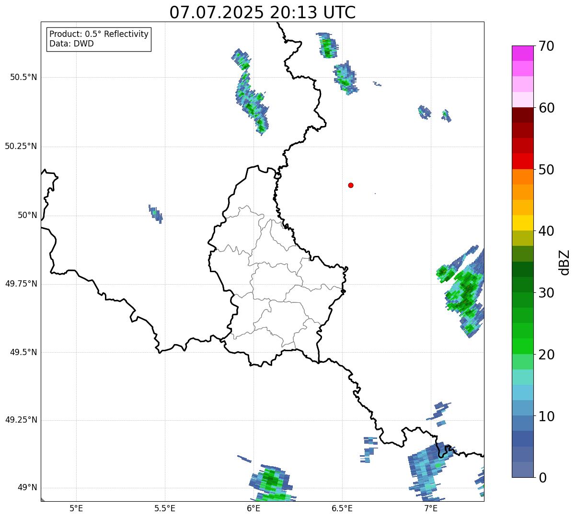Click the 5.5°E longitude label
The height and width of the screenshot is (518, 576).
165,508
